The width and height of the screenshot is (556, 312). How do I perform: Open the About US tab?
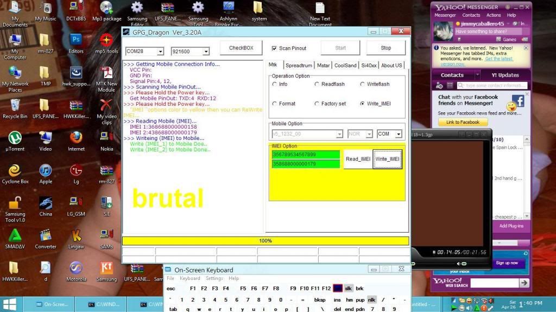pos(391,66)
